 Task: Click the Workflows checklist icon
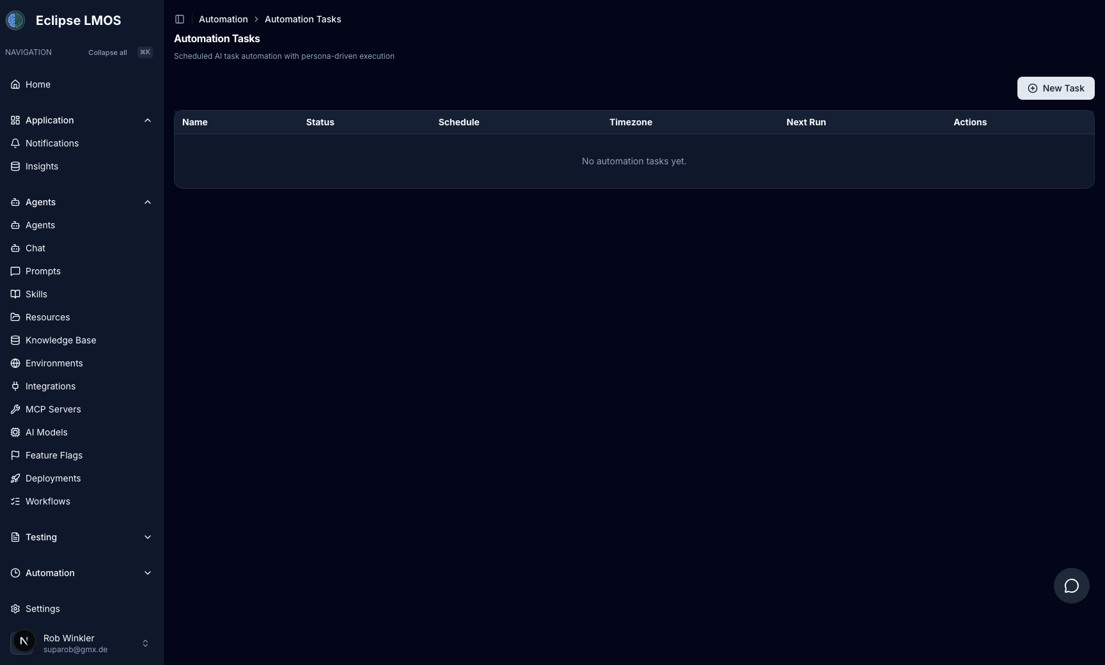pos(15,501)
